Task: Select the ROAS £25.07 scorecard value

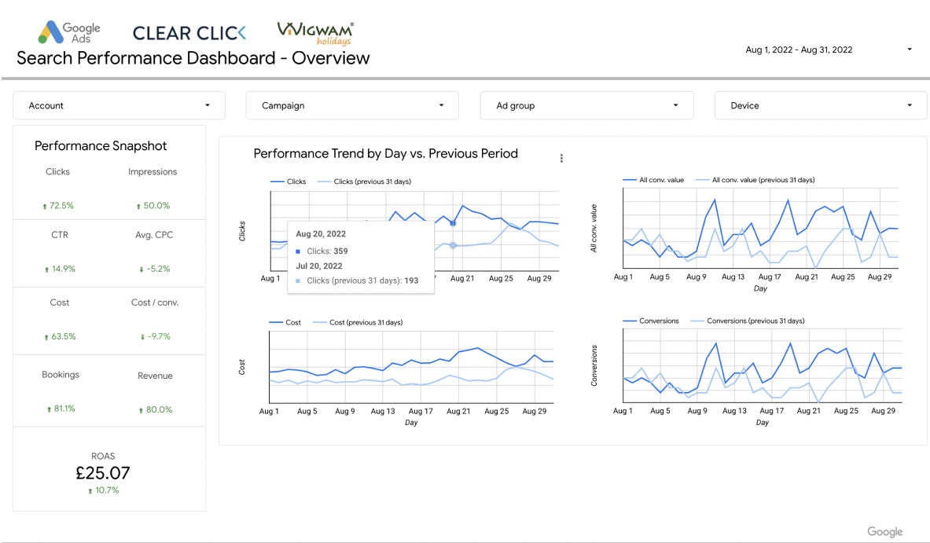Action: pyautogui.click(x=103, y=473)
